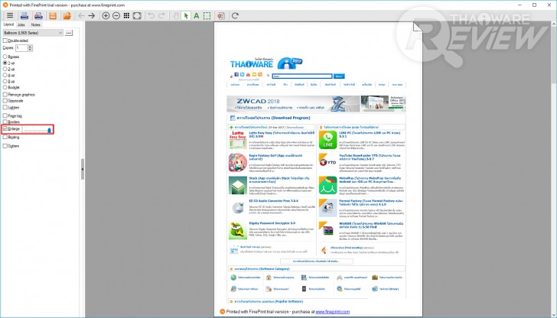Zoom in with the plus magnifier icon
557x318 pixels.
tap(106, 15)
